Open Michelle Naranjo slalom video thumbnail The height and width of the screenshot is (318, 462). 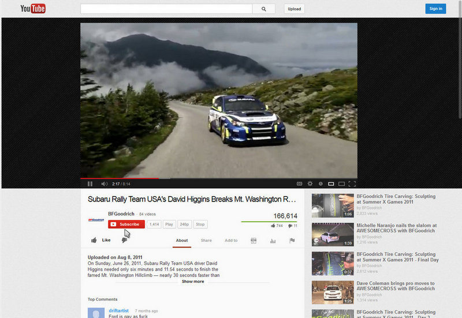333,234
